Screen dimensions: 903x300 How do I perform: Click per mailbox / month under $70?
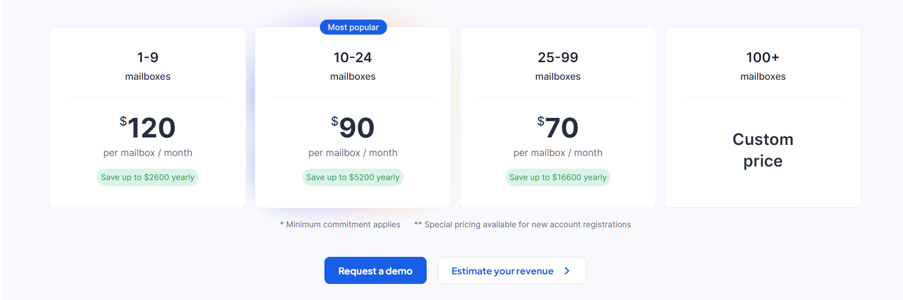point(558,153)
